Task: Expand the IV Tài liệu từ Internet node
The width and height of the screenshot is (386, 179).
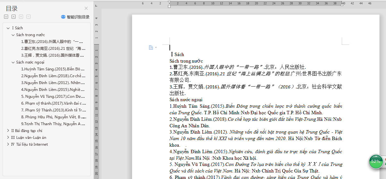Action: (x=8, y=144)
